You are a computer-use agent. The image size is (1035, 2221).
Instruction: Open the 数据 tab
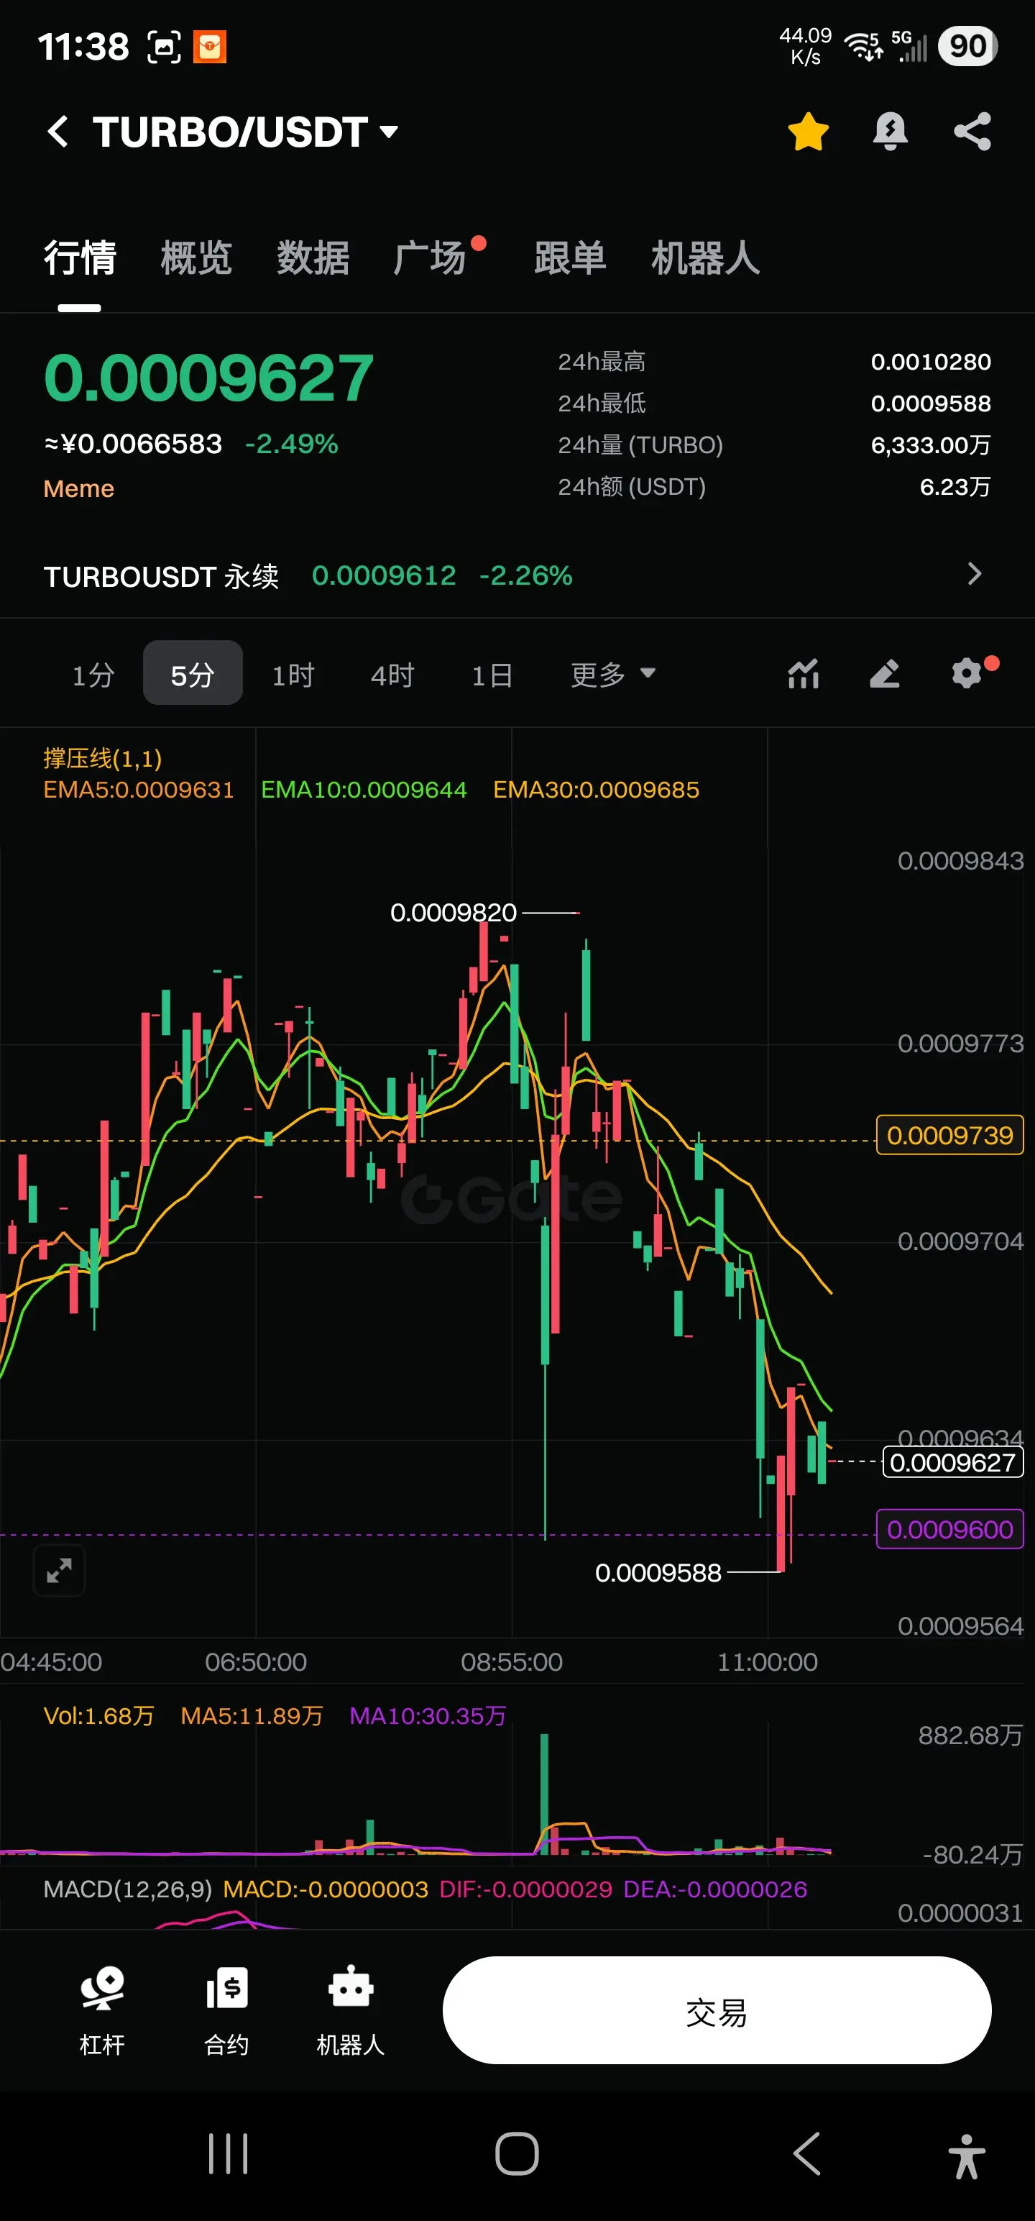[x=313, y=257]
